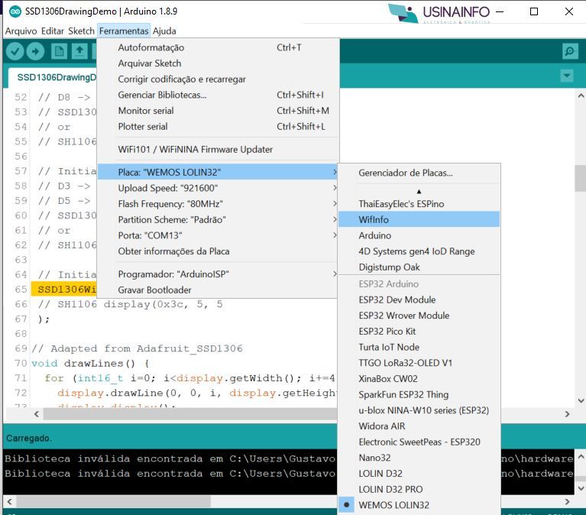
Task: Select Electronic SweetPeas - ESP320 board
Action: [419, 442]
